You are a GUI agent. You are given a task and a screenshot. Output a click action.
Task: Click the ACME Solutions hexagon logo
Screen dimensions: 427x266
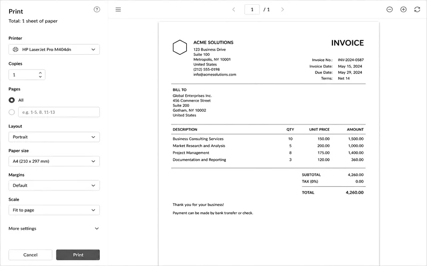[x=180, y=47]
